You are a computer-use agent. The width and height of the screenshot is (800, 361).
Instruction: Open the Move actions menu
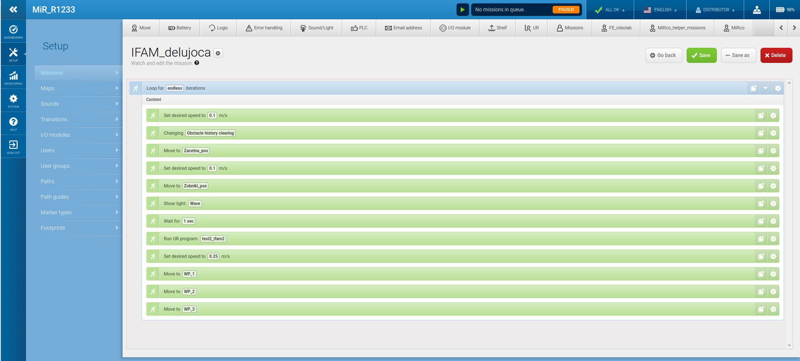pyautogui.click(x=141, y=28)
